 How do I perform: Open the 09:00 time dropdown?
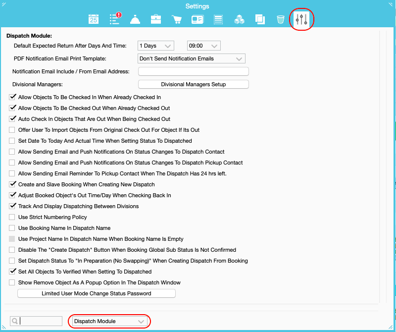[203, 45]
